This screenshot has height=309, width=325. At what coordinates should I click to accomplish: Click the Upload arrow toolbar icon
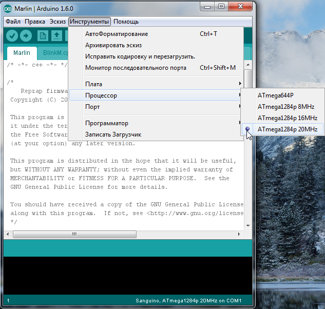[26, 35]
